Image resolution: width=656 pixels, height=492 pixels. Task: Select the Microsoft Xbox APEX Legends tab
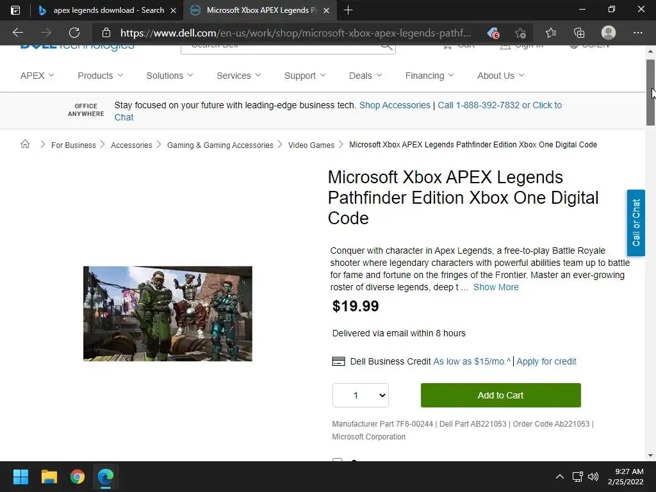259,10
